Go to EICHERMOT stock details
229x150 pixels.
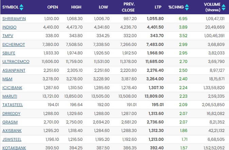13,45
